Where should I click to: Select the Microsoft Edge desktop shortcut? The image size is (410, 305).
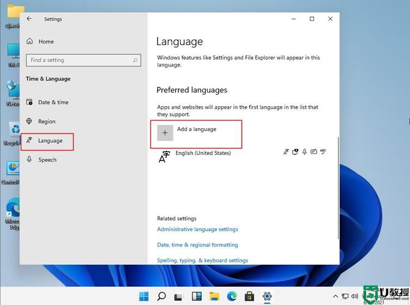[12, 213]
